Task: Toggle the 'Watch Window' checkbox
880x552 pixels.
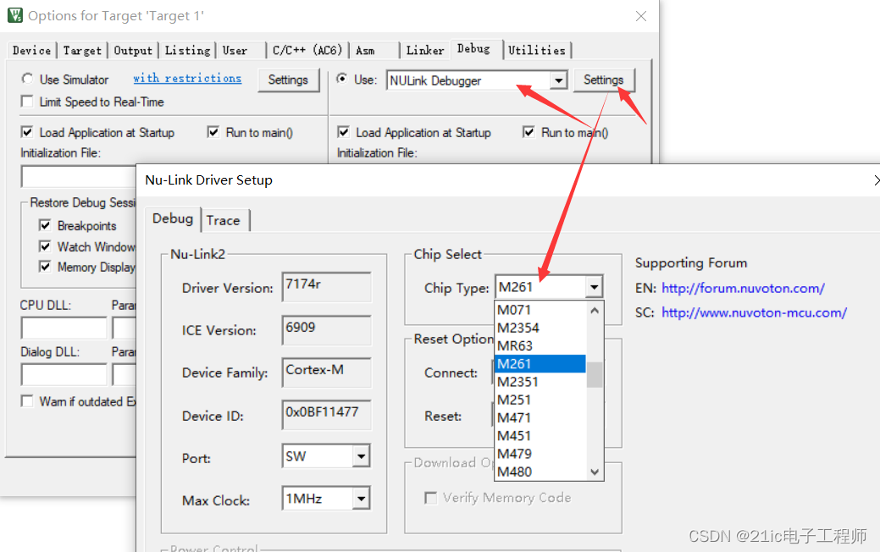Action: pyautogui.click(x=45, y=246)
